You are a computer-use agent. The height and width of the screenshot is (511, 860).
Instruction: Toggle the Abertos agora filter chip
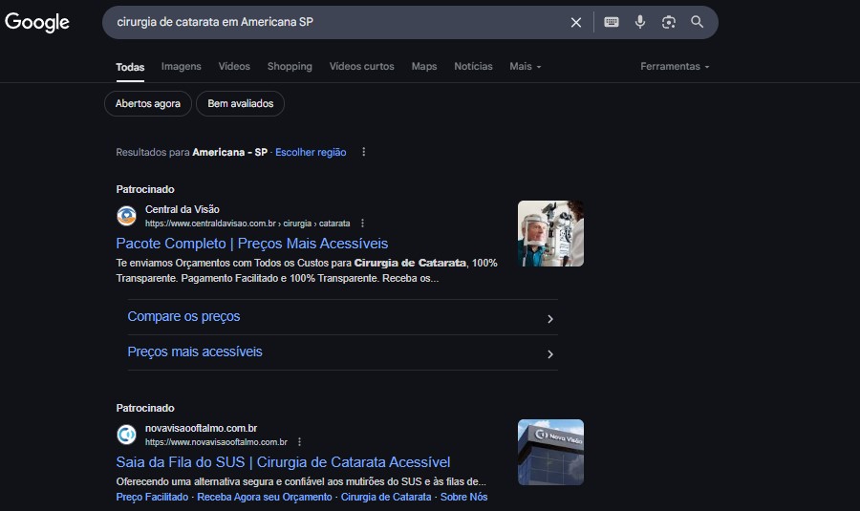point(148,103)
